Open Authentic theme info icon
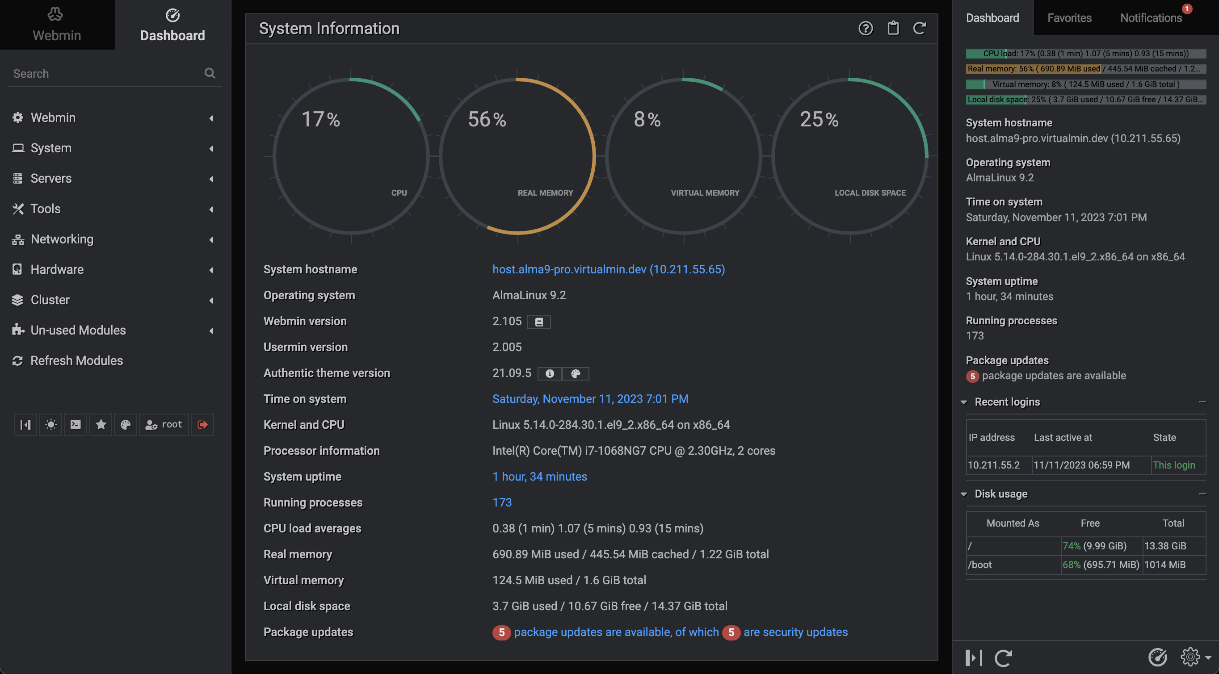The image size is (1219, 674). 550,374
